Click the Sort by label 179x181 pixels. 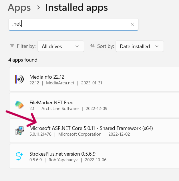pos(106,46)
